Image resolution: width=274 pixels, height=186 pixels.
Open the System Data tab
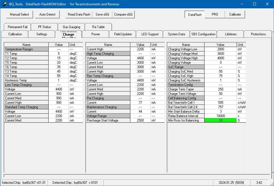click(x=176, y=34)
